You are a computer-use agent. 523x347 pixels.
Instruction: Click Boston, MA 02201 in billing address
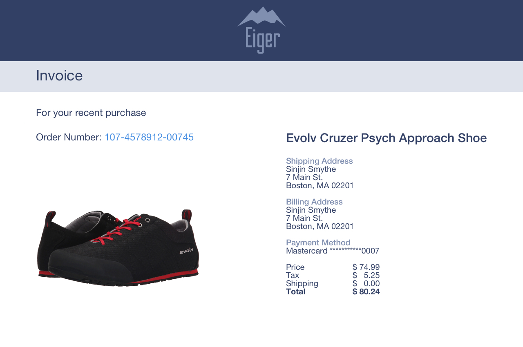point(320,226)
